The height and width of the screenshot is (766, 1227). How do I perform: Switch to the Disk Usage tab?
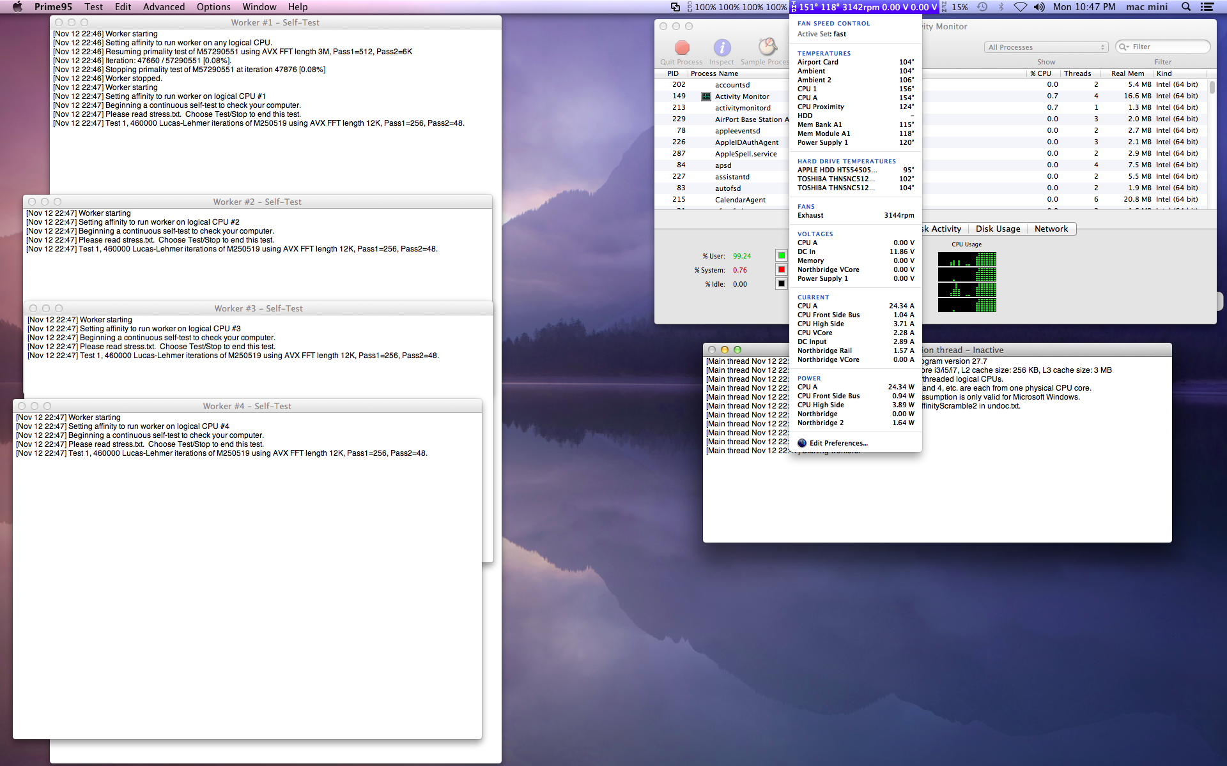coord(998,229)
